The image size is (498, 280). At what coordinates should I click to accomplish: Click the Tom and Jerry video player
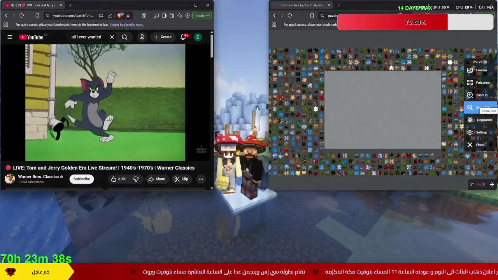pos(105,102)
